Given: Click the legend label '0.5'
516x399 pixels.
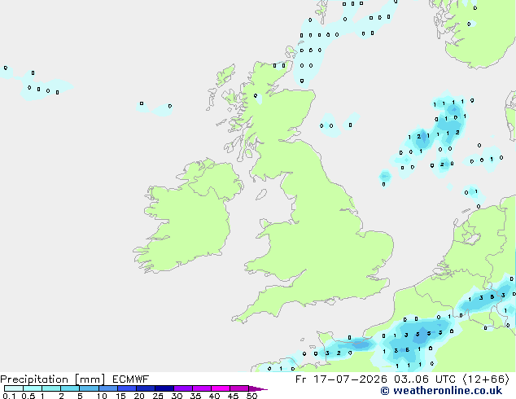Looking at the screenshot, I should click(x=28, y=396).
